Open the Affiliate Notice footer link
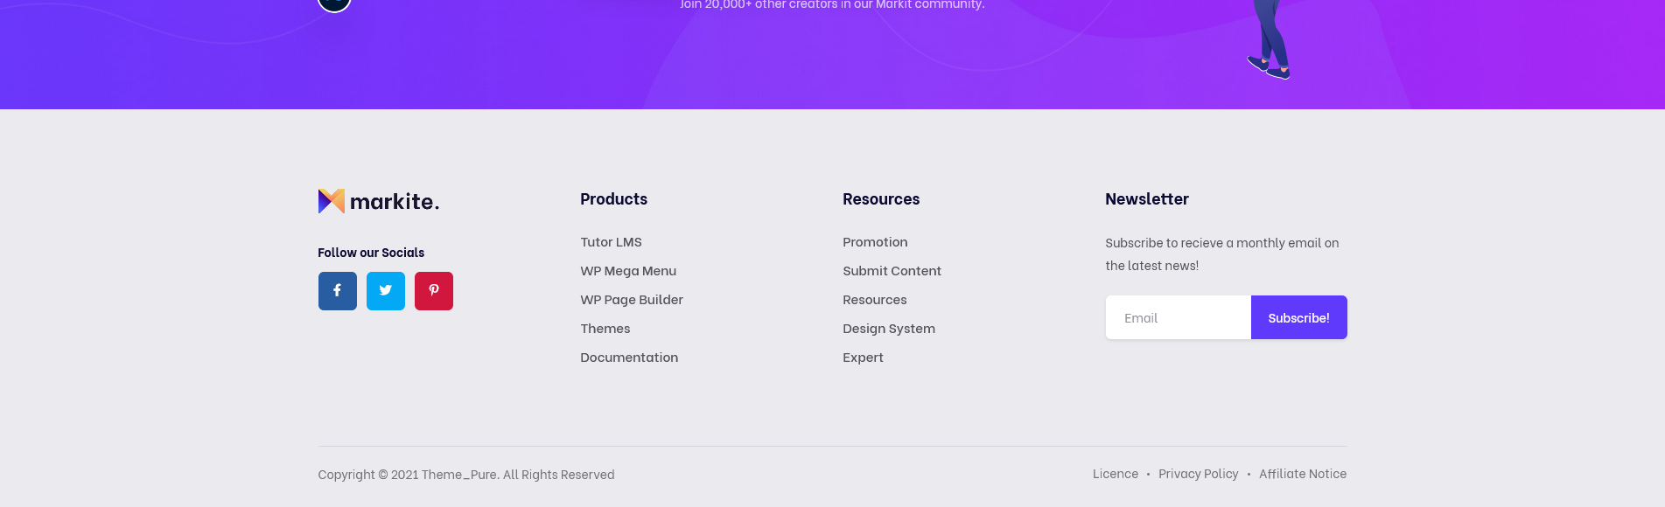The image size is (1665, 507). coord(1302,474)
